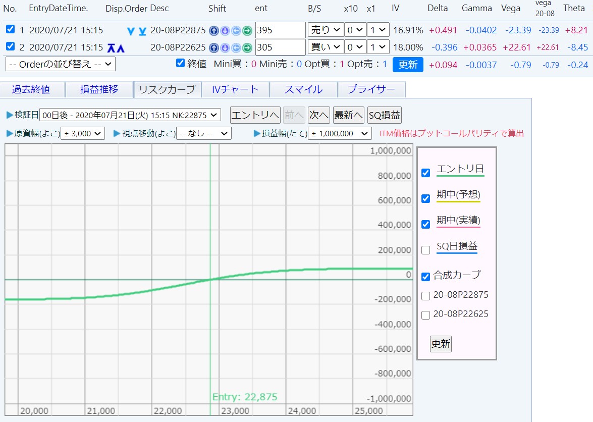Open Orderの並び替え sort dropdown
Viewport: 593px width, 422px height.
61,64
